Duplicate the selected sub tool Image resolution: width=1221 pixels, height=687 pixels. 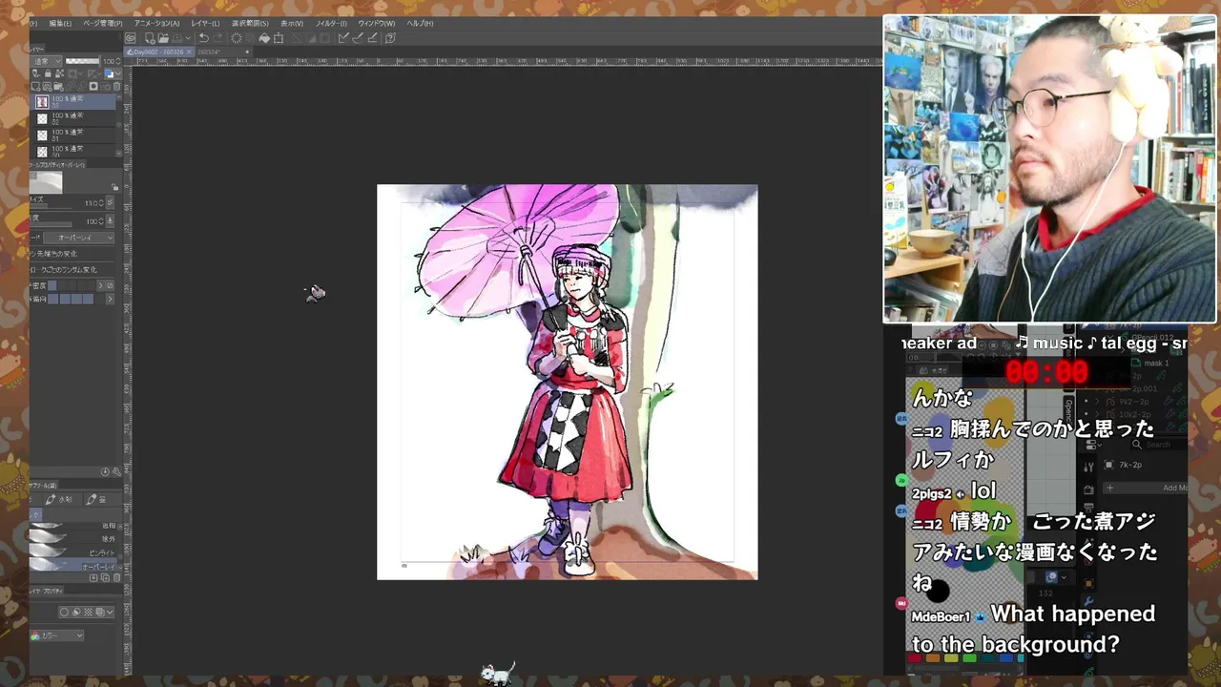(105, 577)
